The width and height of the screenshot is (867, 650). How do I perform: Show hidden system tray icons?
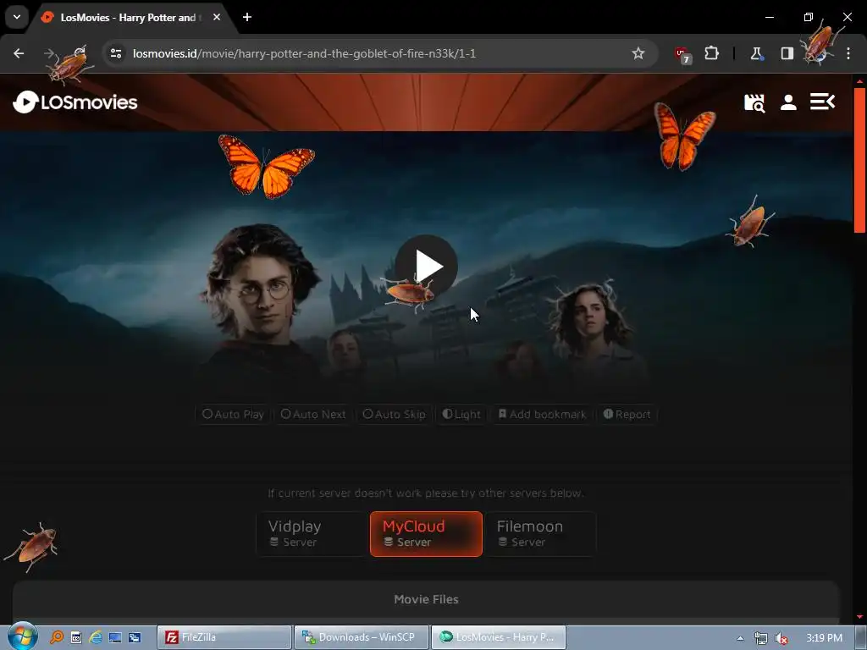pos(740,638)
